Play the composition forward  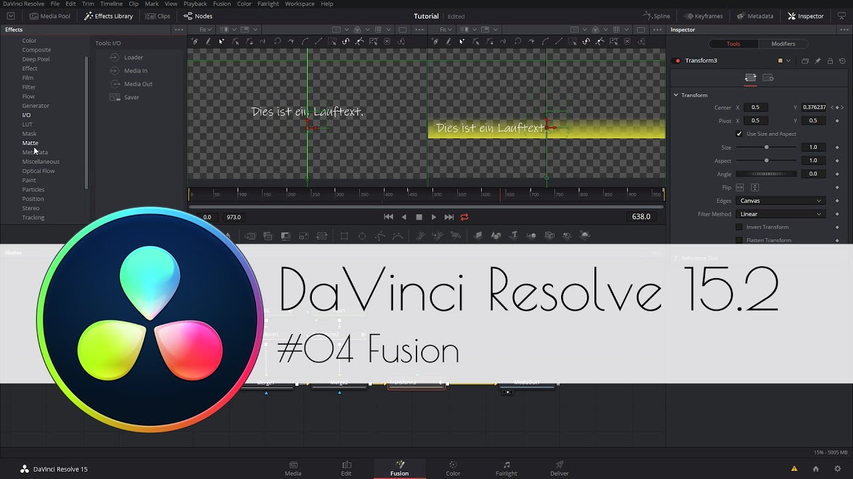434,217
